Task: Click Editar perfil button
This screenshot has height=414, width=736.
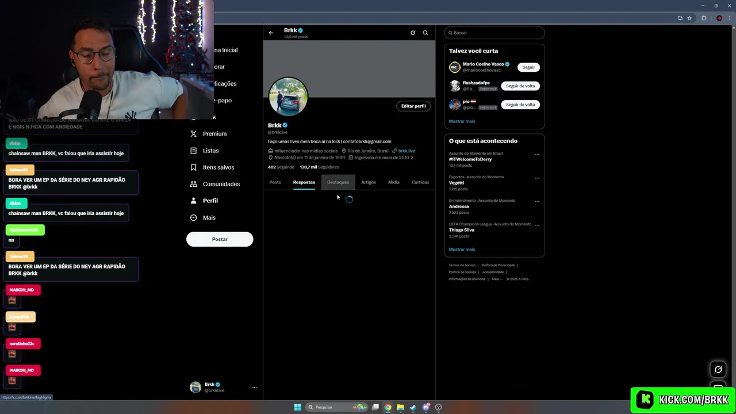Action: coord(413,106)
